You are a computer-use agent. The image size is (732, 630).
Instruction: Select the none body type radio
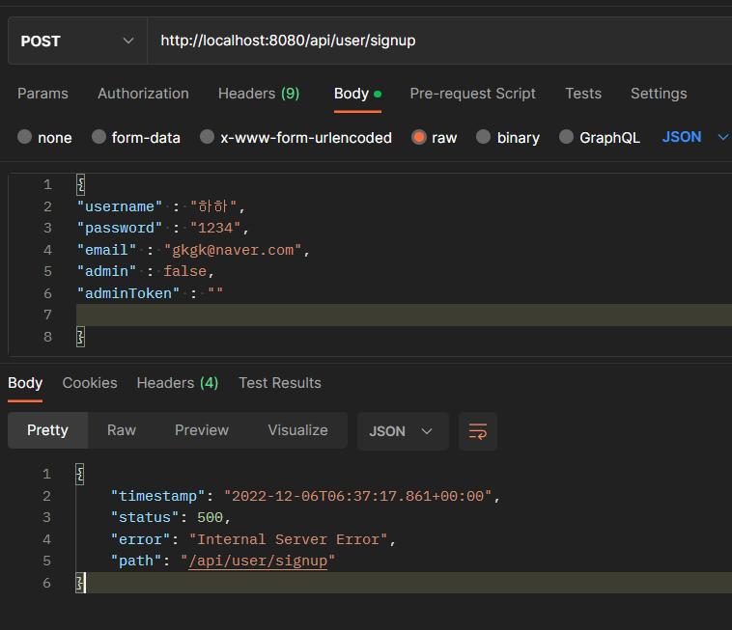click(x=25, y=137)
